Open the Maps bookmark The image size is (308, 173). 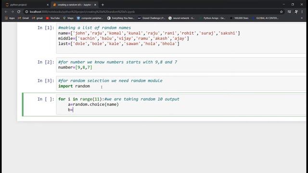pos(68,18)
